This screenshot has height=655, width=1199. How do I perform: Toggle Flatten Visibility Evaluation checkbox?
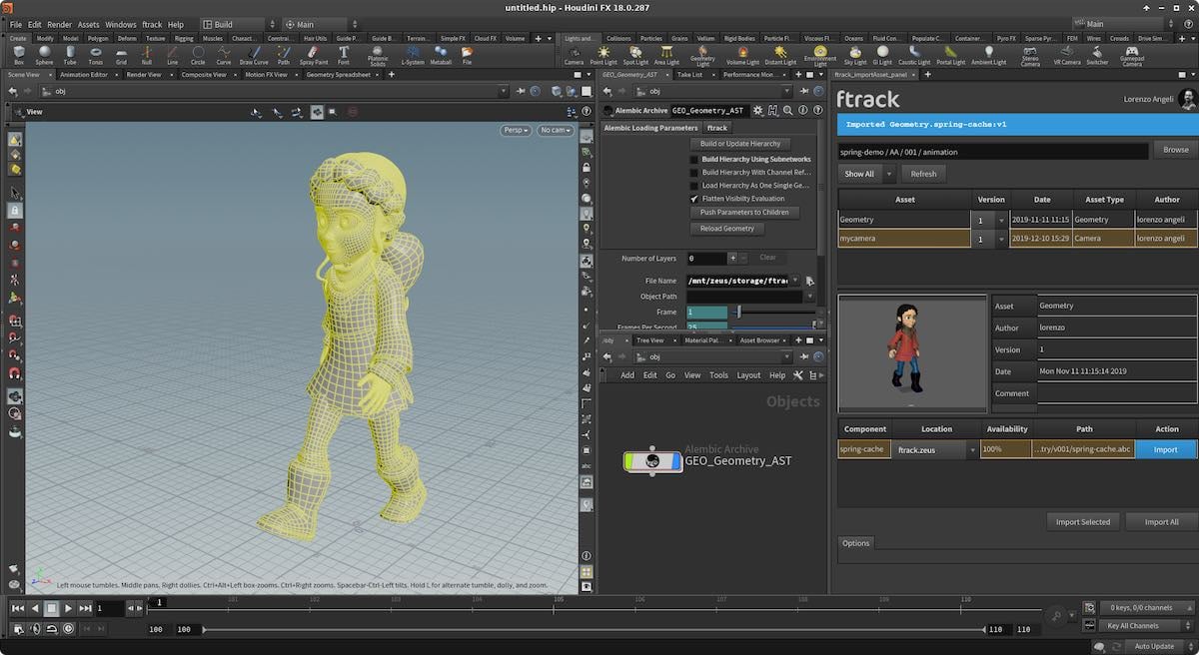(x=694, y=198)
